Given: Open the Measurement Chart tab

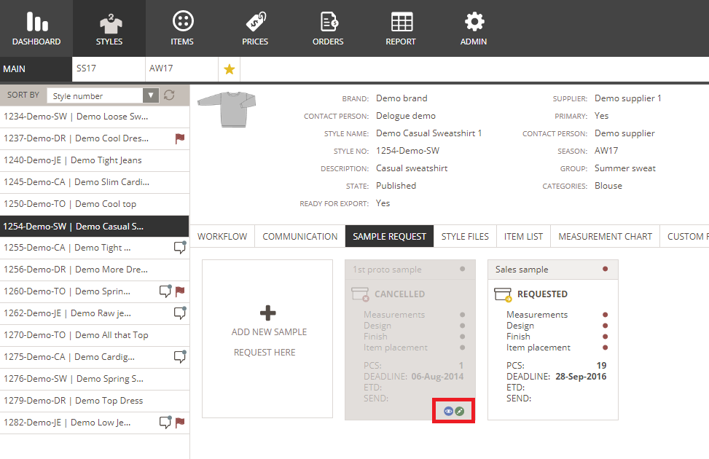Looking at the screenshot, I should click(x=605, y=236).
